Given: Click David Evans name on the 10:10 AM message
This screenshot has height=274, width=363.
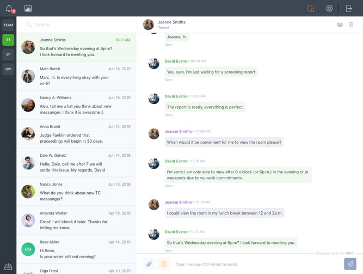Looking at the screenshot, I should 175,161.
